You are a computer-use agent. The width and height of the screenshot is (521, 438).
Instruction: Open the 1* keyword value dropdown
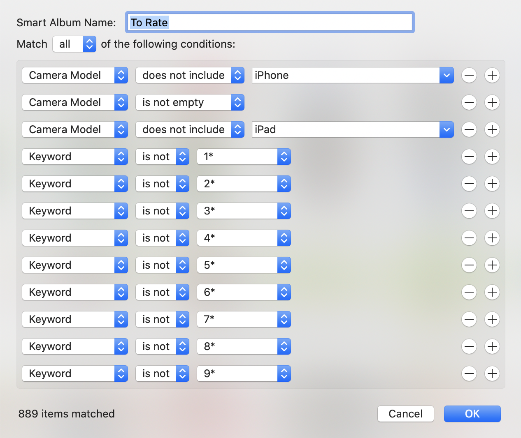tap(244, 157)
